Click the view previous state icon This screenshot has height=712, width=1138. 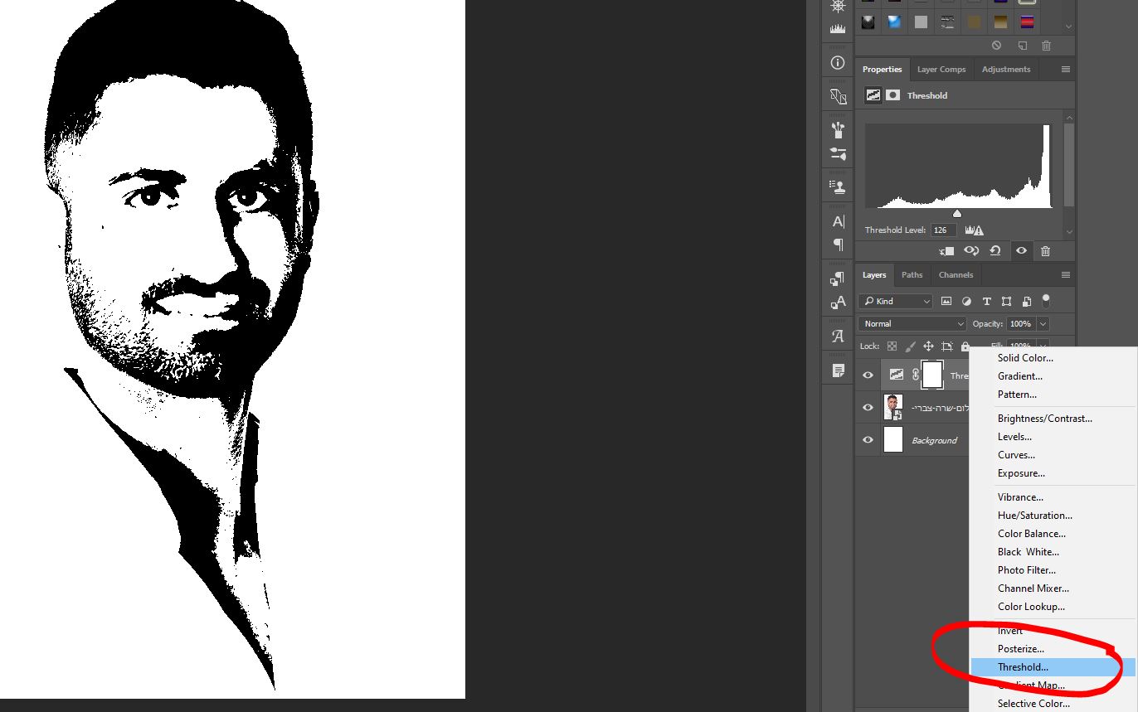(x=970, y=251)
